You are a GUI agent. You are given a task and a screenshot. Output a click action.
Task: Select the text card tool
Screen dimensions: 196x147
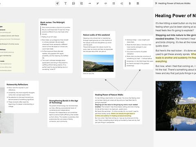point(65,3)
